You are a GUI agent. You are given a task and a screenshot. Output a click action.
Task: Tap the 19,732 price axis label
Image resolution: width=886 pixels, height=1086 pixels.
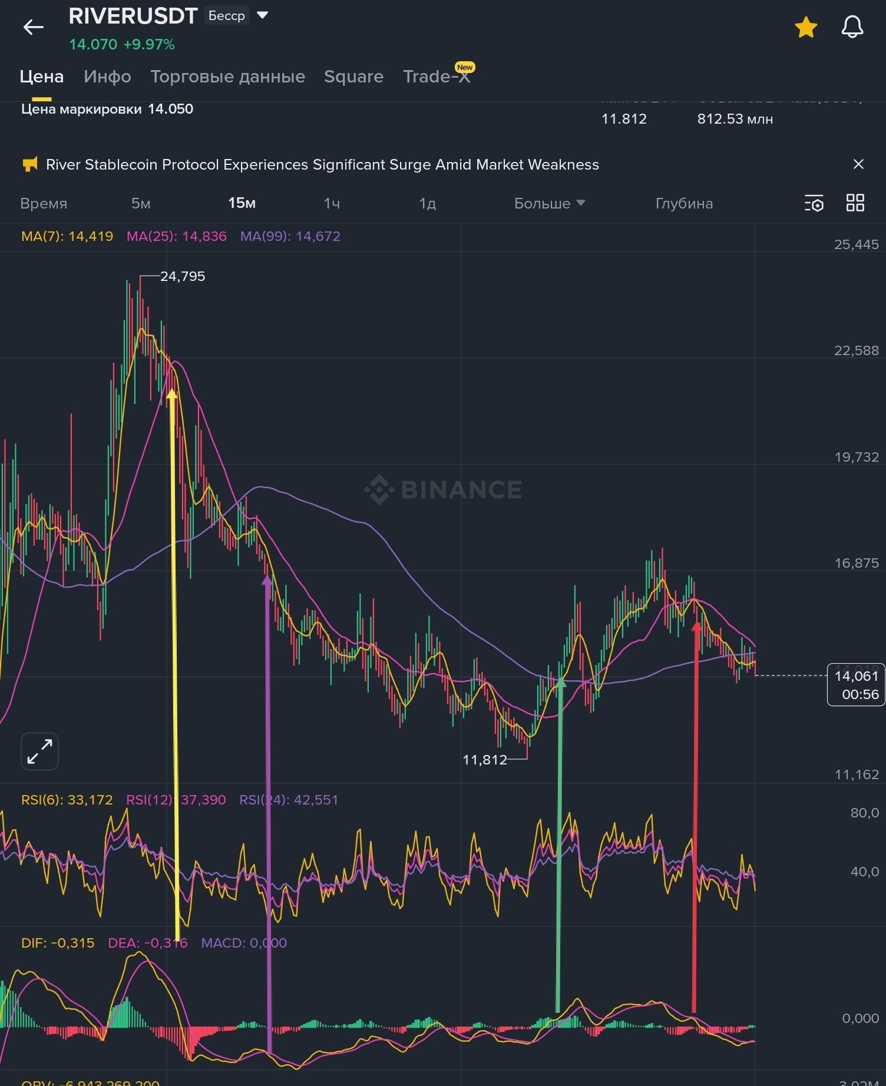857,457
